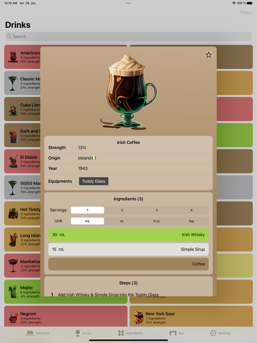The height and width of the screenshot is (343, 257).
Task: Focus the Search field
Action: coord(128,37)
